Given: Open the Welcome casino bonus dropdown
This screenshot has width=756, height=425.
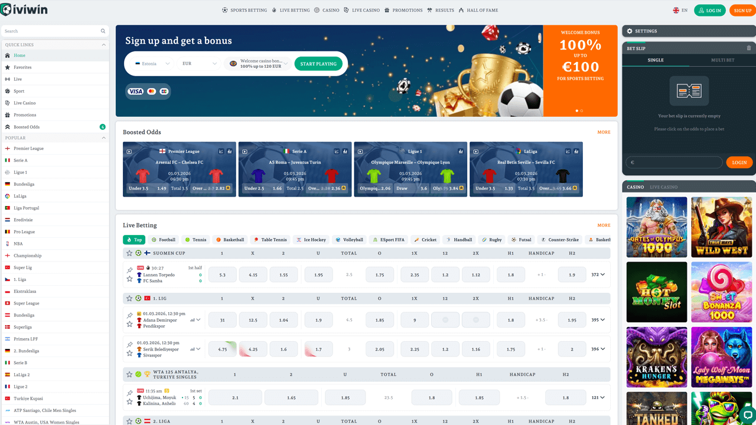Looking at the screenshot, I should click(x=259, y=64).
